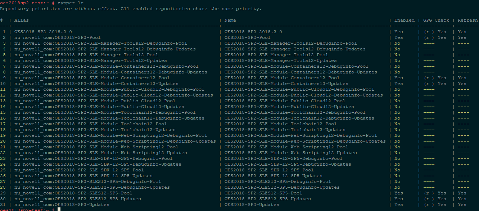The image size is (479, 211).
Task: Click the Web-Scripting12-Debuginfo-Updates alias in row 20
Action: (x=115, y=141)
